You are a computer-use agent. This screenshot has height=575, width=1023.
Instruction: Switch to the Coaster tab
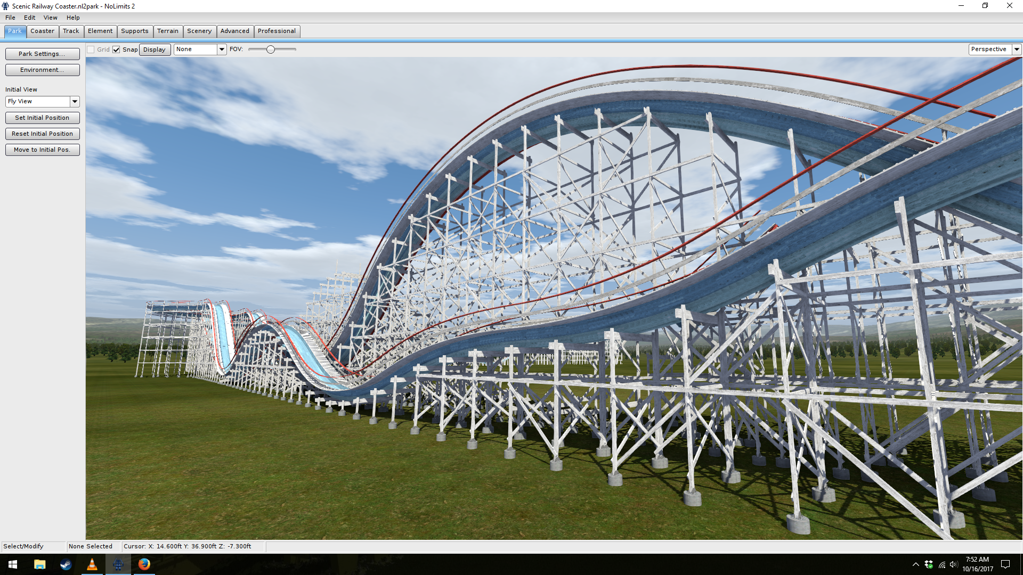(x=42, y=31)
